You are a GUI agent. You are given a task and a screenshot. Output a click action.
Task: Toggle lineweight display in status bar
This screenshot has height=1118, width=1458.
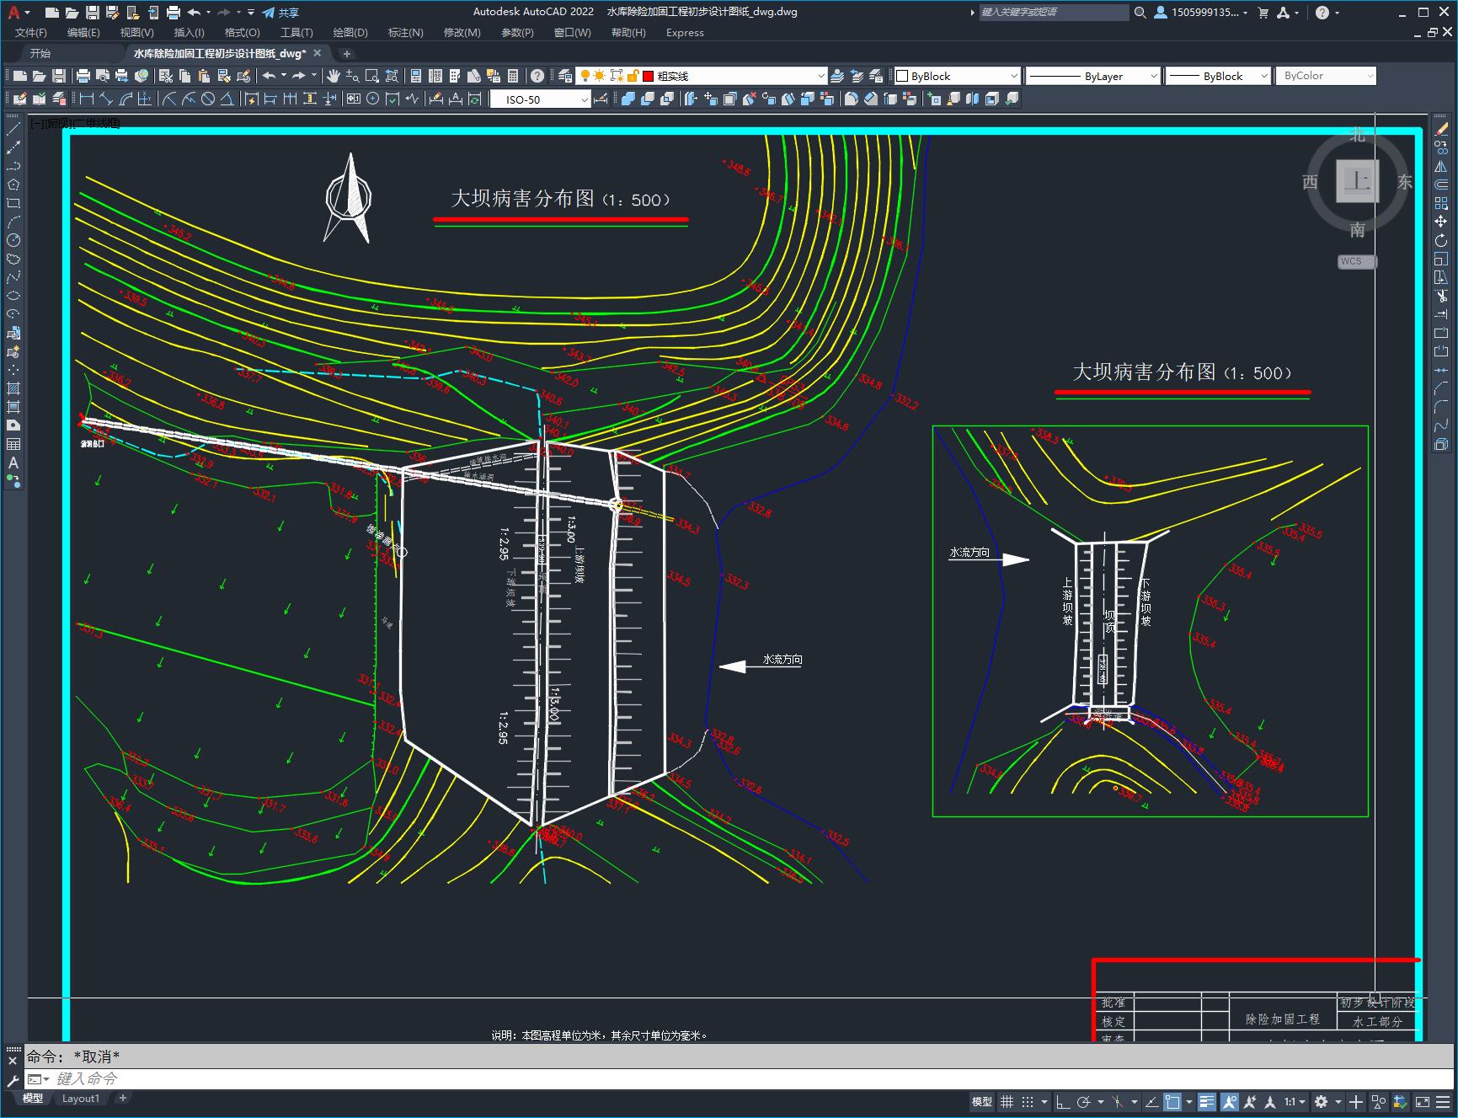click(x=1207, y=1102)
